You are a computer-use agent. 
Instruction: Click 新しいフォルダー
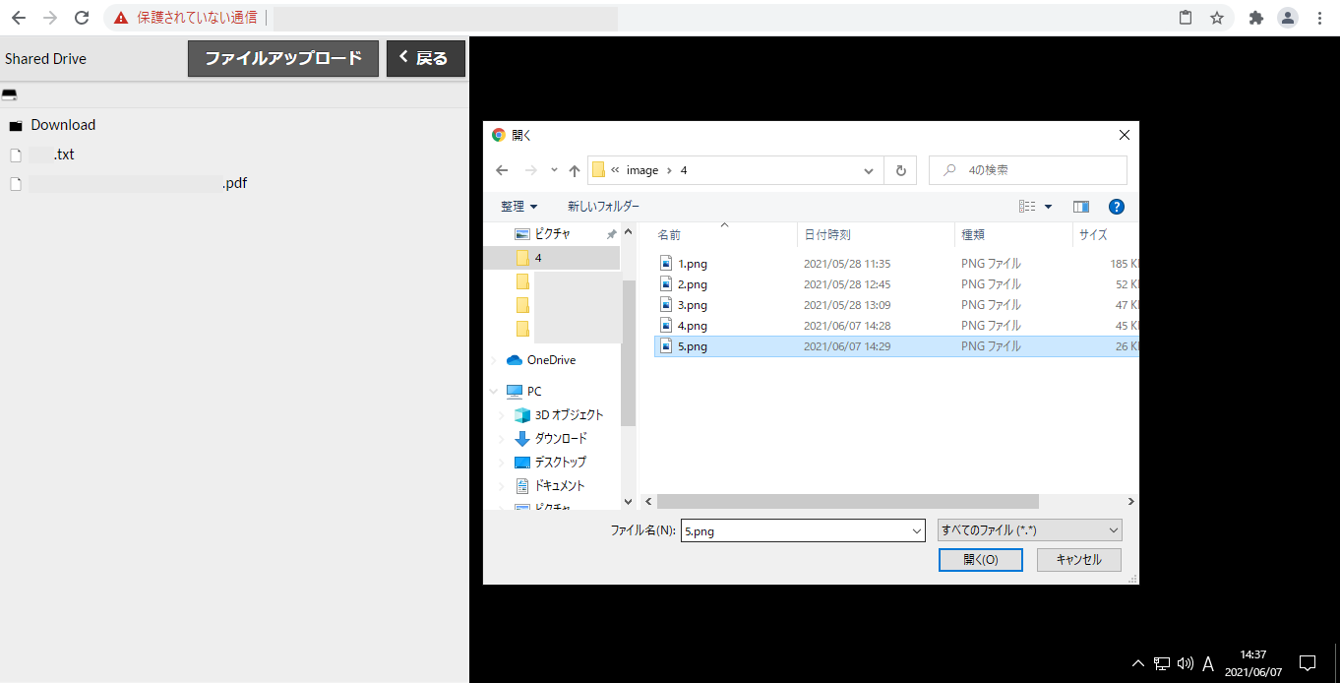coord(603,207)
